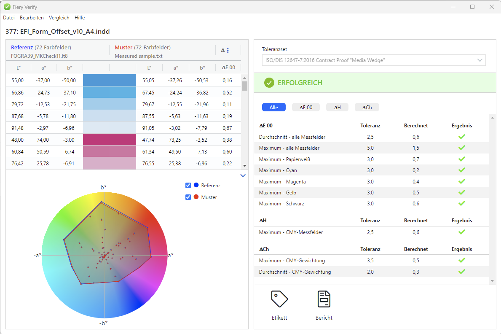Uncheck the Referenz checkbox
The height and width of the screenshot is (334, 501).
pos(188,186)
